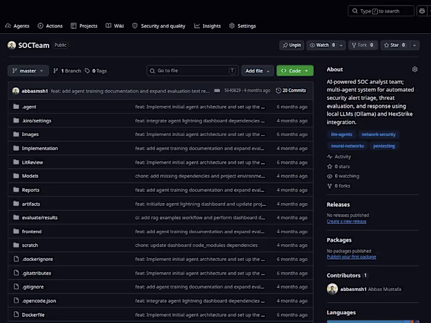431x323 pixels.
Task: Click the llm-agents topic tag
Action: (341, 134)
